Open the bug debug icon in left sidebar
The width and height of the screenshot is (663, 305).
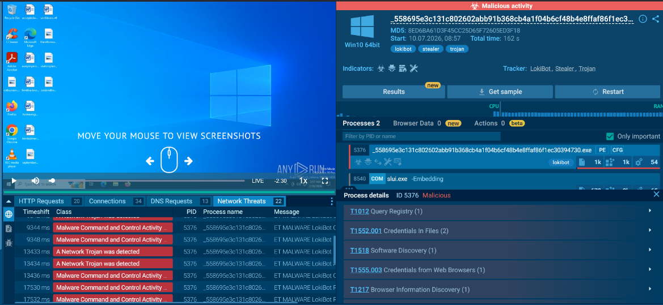[x=9, y=243]
